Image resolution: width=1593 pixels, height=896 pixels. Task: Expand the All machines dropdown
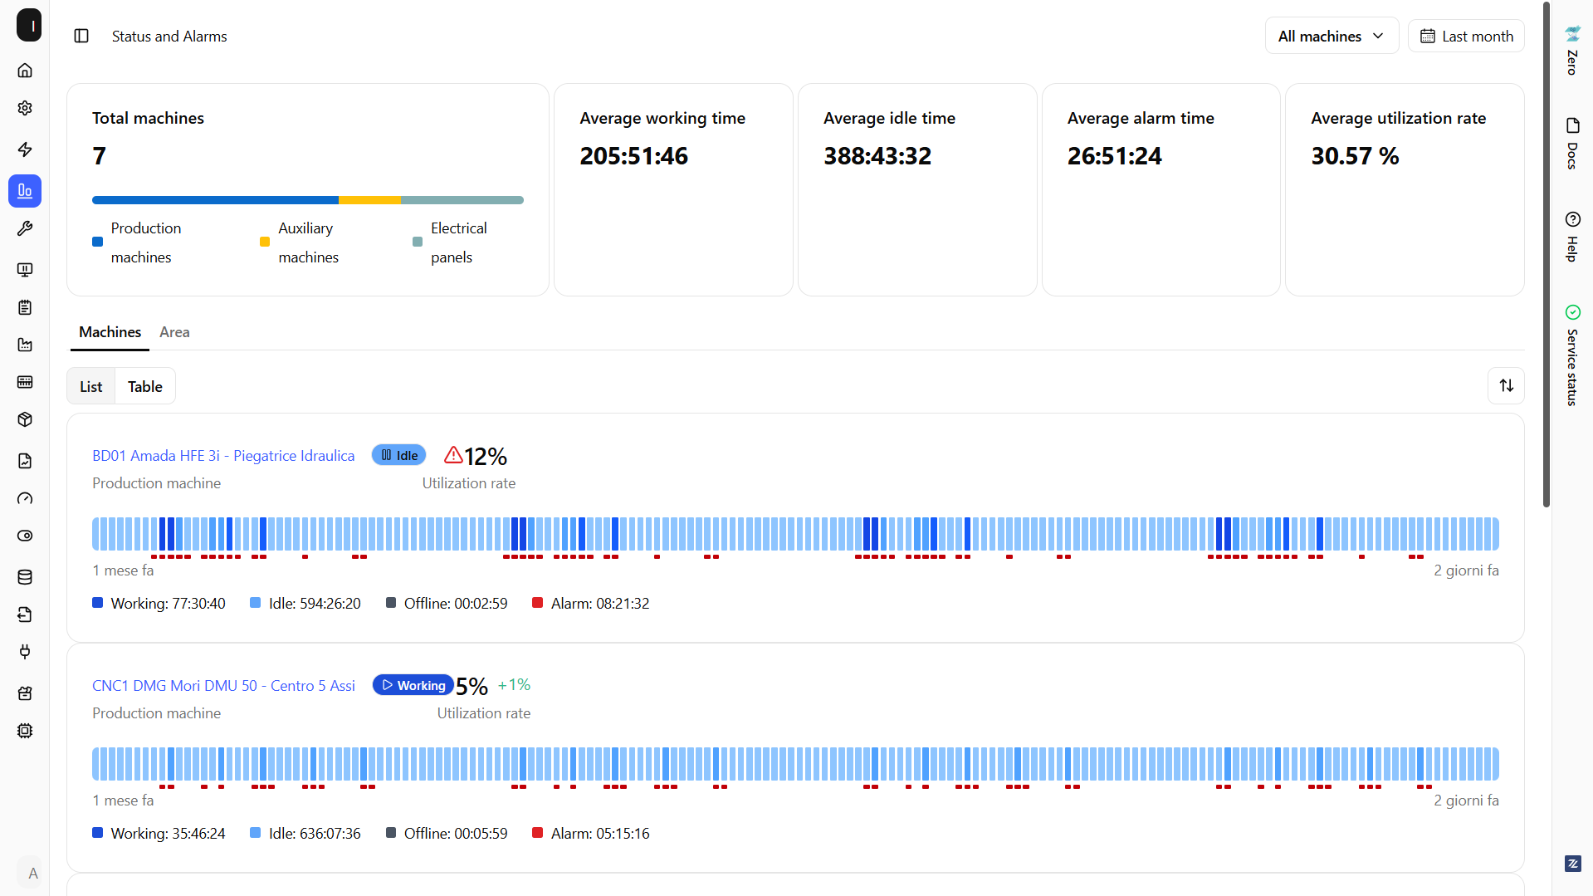[1332, 36]
